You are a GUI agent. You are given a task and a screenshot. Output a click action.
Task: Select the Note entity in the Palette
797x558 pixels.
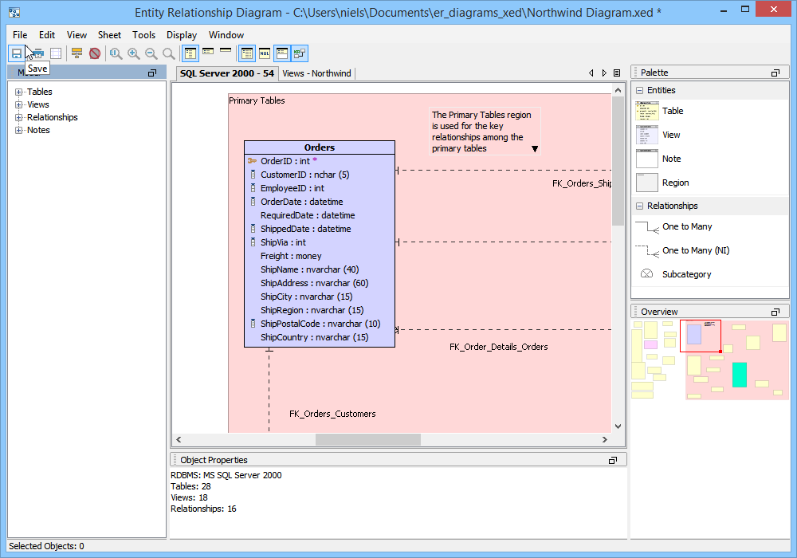point(671,159)
